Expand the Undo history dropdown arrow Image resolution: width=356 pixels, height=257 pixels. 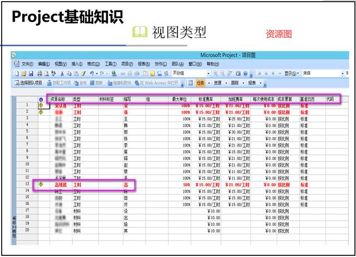pos(97,74)
